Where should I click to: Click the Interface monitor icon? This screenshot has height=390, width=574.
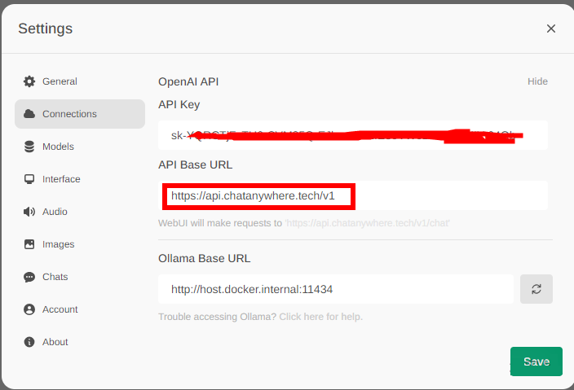coord(29,179)
